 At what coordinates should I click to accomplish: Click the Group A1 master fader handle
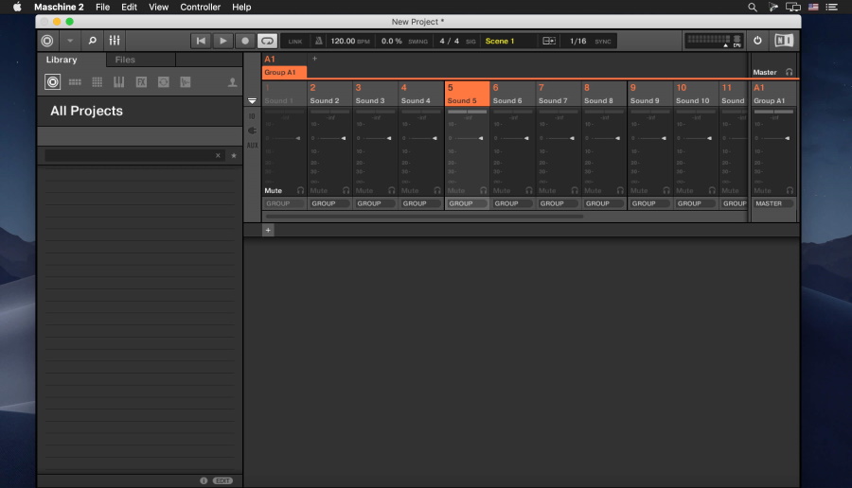(787, 138)
